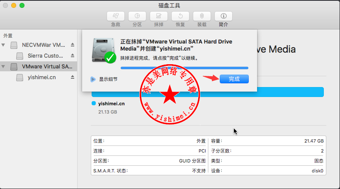Click the 设备 label
This screenshot has width=340, height=189.
(216, 171)
